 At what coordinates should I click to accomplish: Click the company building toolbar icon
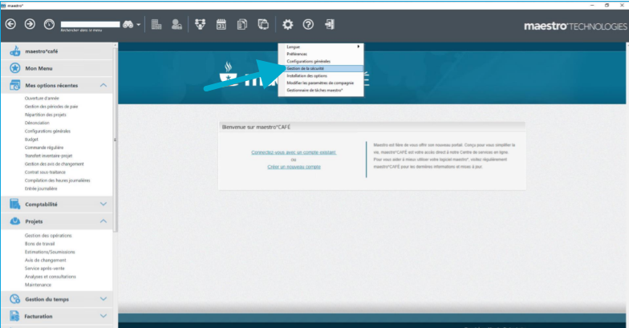coord(156,24)
